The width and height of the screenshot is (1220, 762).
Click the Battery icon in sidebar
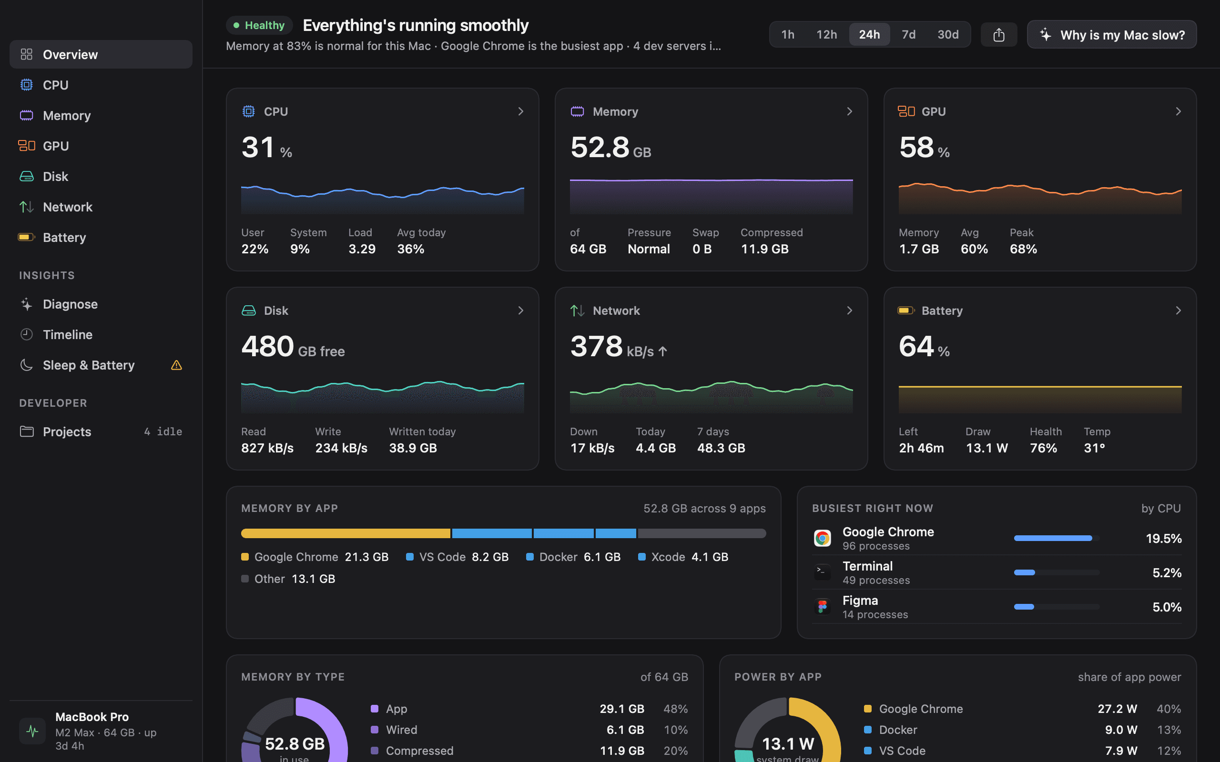pyautogui.click(x=26, y=237)
